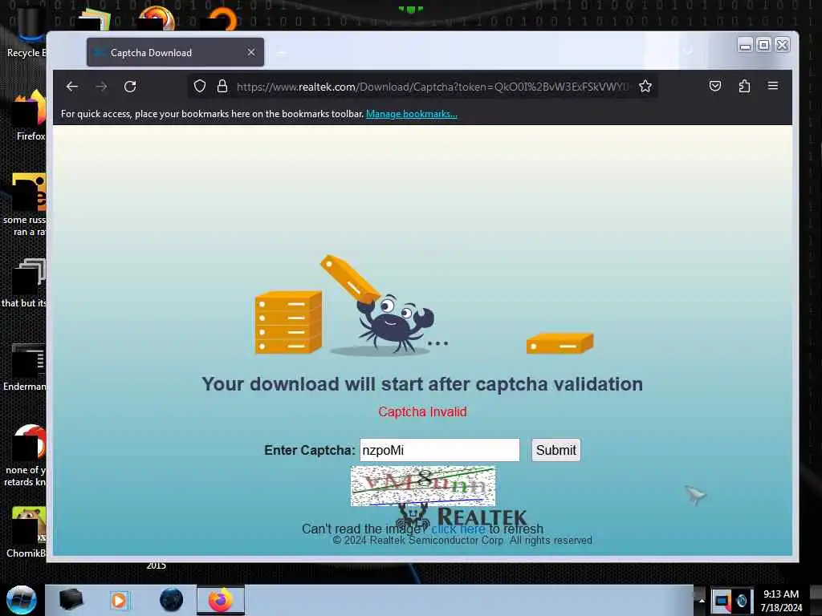
Task: Go back using the browser back arrow
Action: [x=71, y=87]
